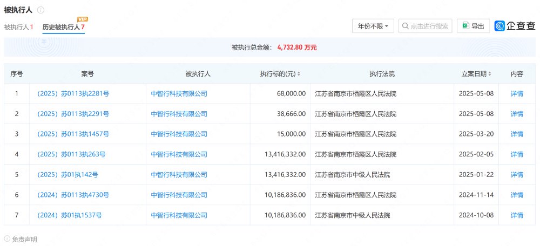Image resolution: width=540 pixels, height=246 pixels.
Task: Open 中智行科技有限公司 in row 5
Action: click(x=179, y=175)
